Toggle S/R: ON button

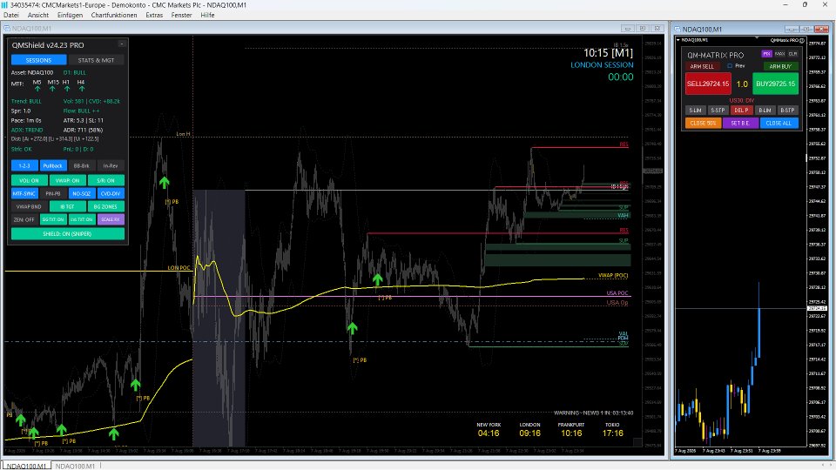tap(106, 181)
